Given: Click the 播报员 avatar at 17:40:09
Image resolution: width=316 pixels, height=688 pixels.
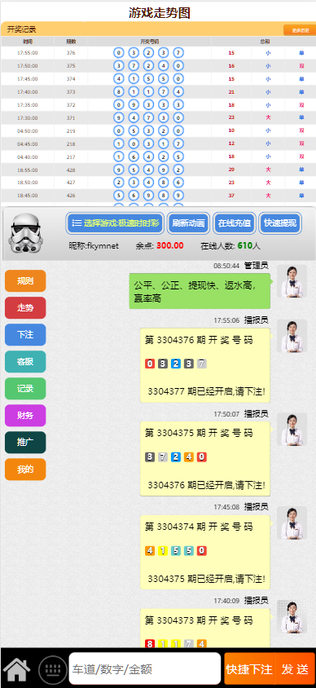Looking at the screenshot, I should (292, 617).
